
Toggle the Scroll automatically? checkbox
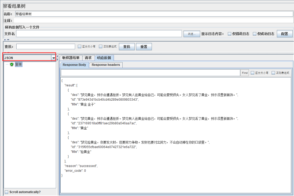coord(7,192)
